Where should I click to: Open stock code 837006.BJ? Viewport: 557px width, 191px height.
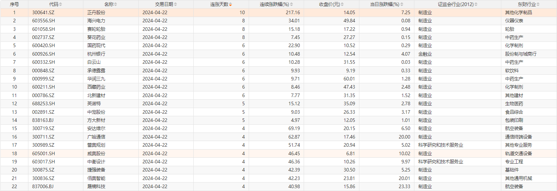point(43,186)
